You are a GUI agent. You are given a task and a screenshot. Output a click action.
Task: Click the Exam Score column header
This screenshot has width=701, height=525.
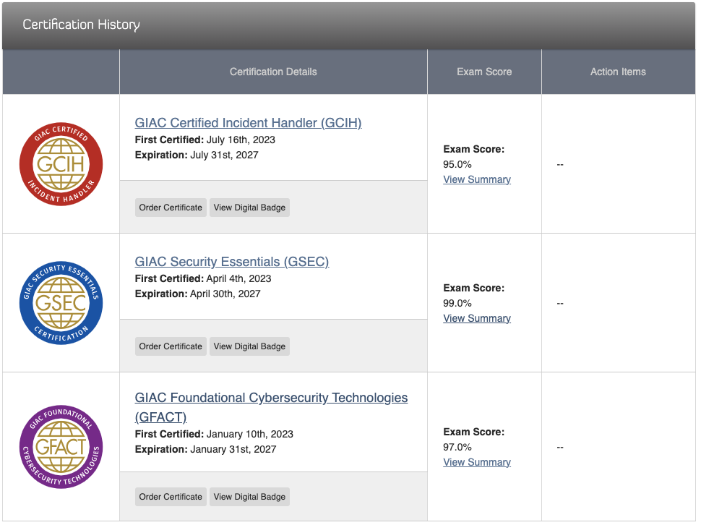[484, 72]
